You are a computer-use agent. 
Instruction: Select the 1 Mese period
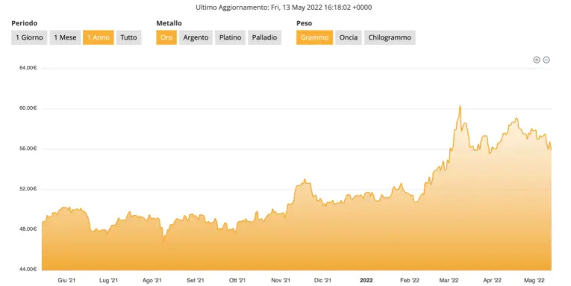[x=65, y=37]
